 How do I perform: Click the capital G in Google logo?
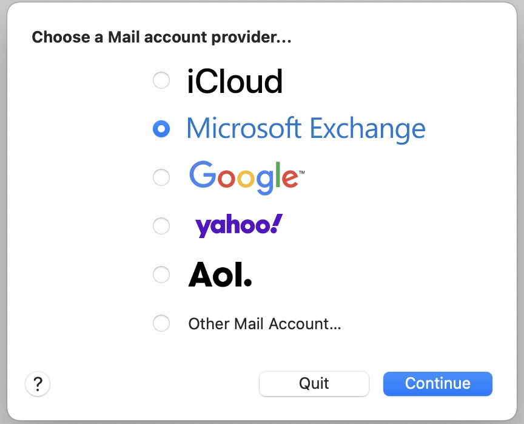(203, 174)
